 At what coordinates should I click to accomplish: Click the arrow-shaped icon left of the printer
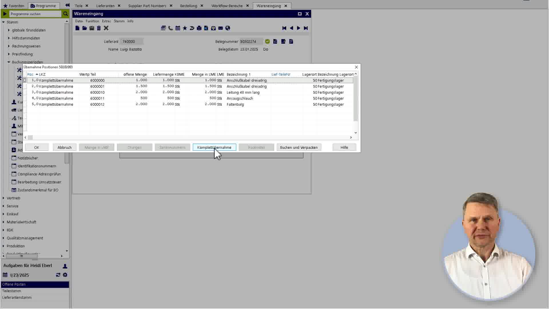[x=192, y=28]
